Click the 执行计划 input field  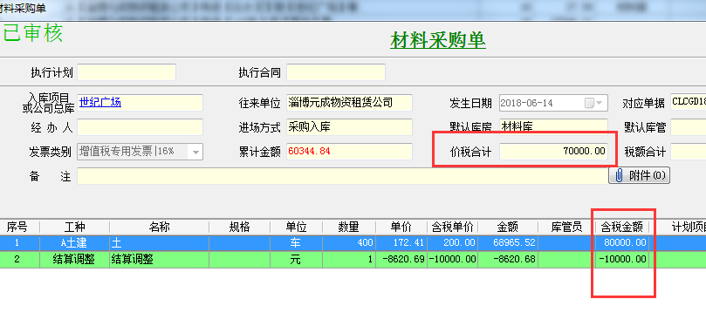[x=127, y=72]
